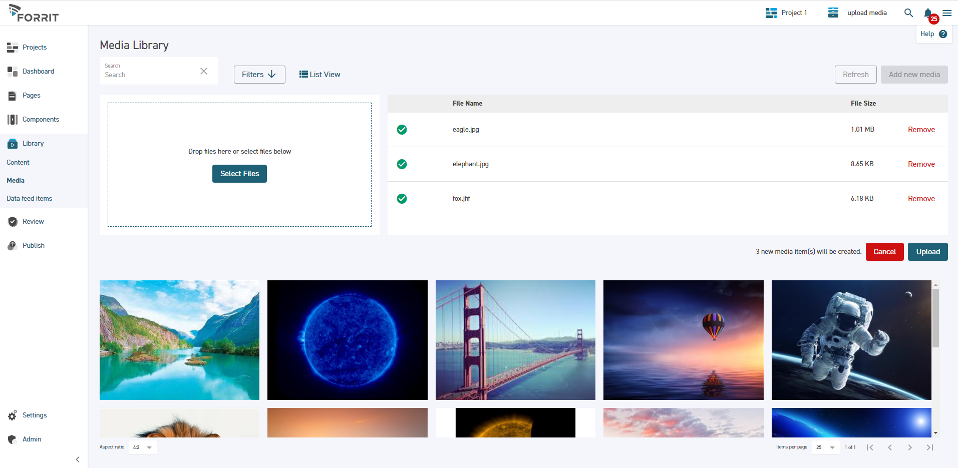Click the green checkmark beside fox.jfif
The image size is (958, 468).
click(402, 198)
